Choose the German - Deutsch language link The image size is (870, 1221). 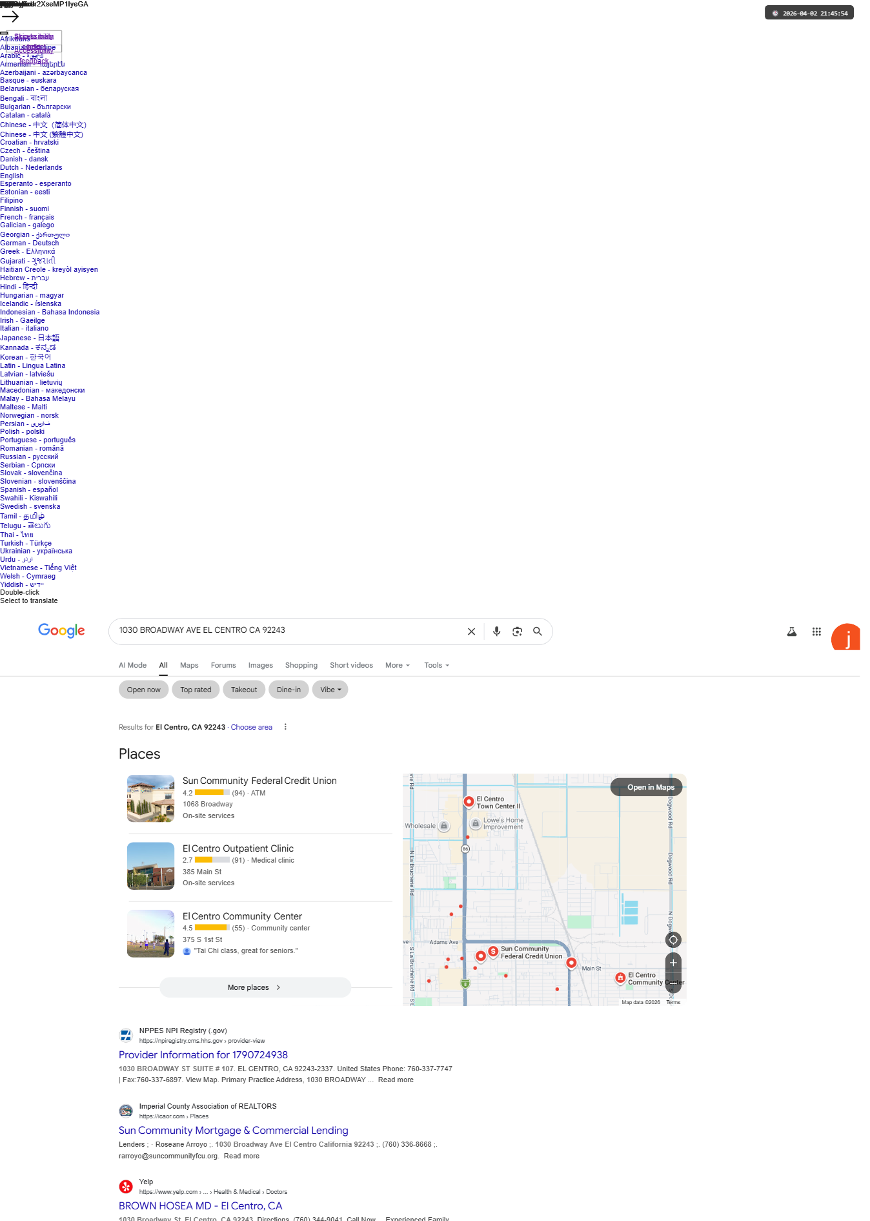point(29,243)
